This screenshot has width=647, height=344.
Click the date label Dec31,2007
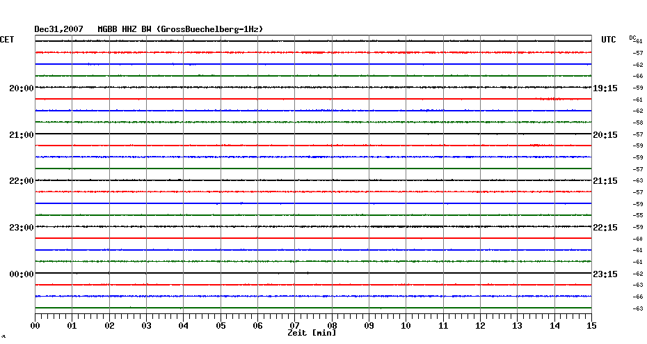(x=58, y=29)
